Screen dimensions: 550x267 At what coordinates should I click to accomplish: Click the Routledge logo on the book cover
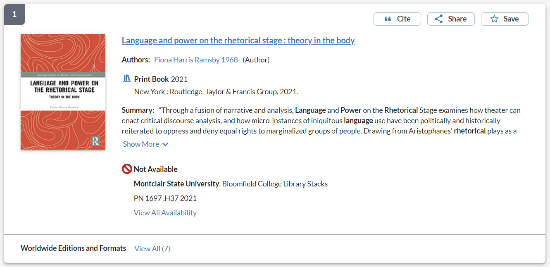pos(96,141)
